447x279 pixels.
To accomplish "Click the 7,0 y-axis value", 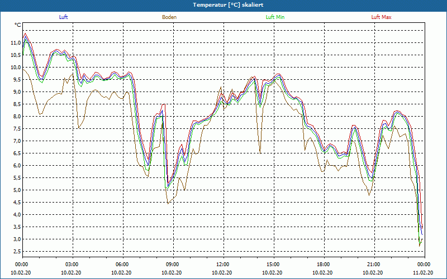I will [17, 141].
